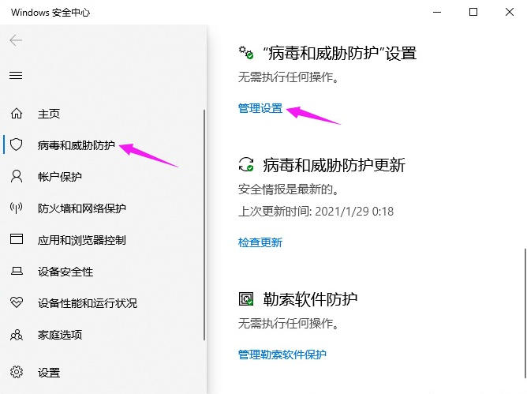Expand the hamburger navigation menu
The height and width of the screenshot is (394, 527).
pos(16,75)
